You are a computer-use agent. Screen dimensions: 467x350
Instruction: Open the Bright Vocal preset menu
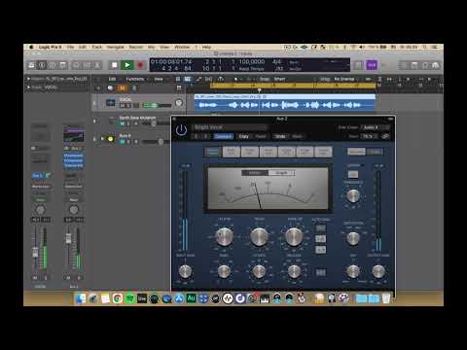pyautogui.click(x=230, y=127)
